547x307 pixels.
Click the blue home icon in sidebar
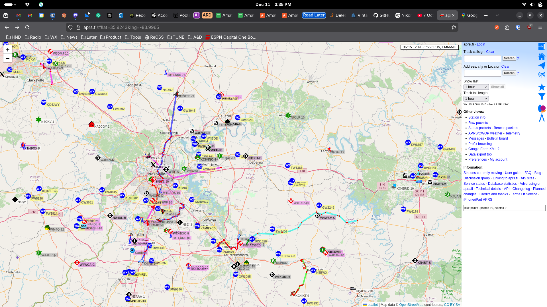click(x=542, y=56)
